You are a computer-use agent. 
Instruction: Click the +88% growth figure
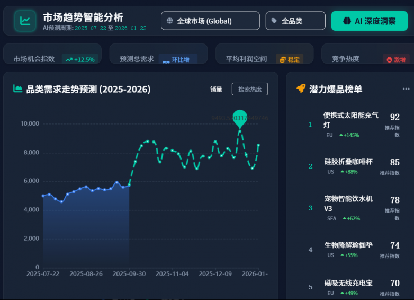(x=349, y=172)
